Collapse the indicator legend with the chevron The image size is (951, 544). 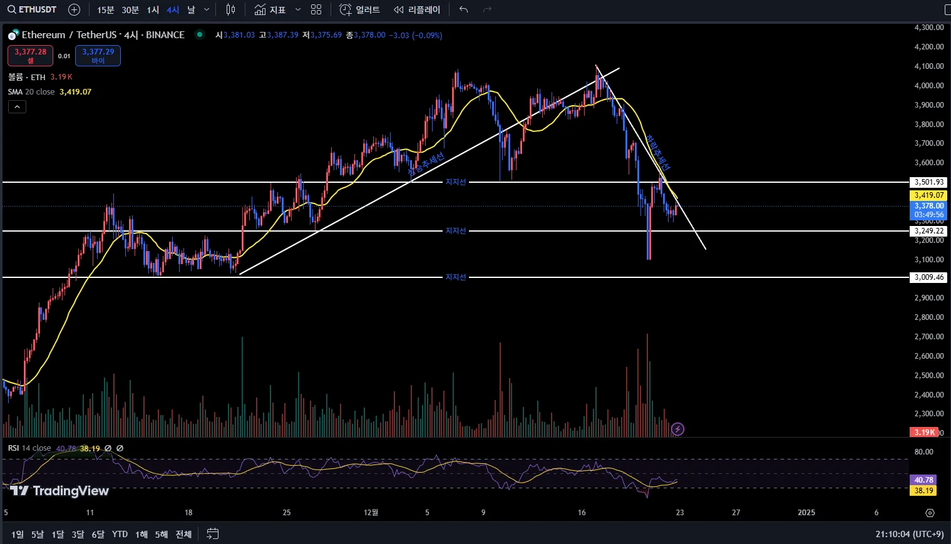coord(17,107)
